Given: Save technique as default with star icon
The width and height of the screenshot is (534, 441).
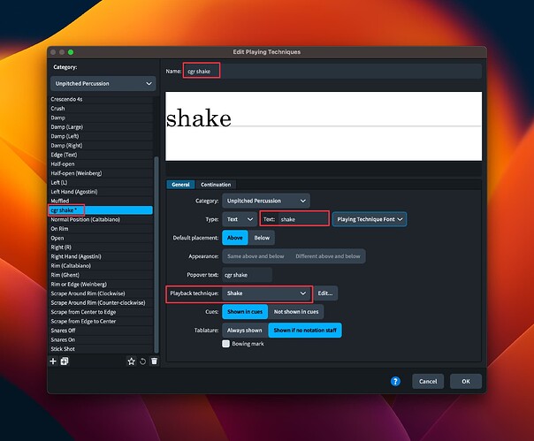Looking at the screenshot, I should 131,361.
